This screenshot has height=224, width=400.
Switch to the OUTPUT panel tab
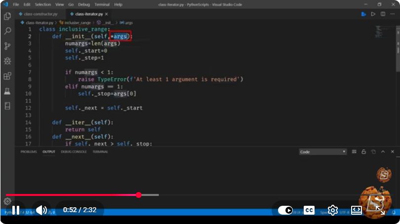pos(49,152)
